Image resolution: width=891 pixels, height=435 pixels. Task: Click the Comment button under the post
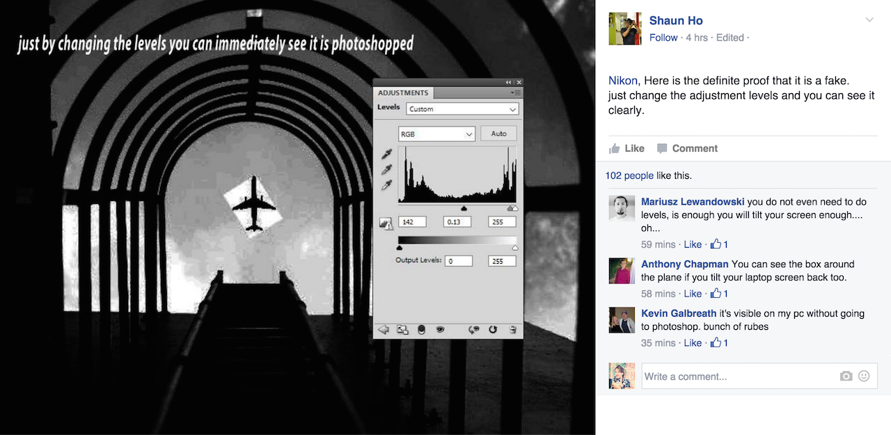point(687,148)
